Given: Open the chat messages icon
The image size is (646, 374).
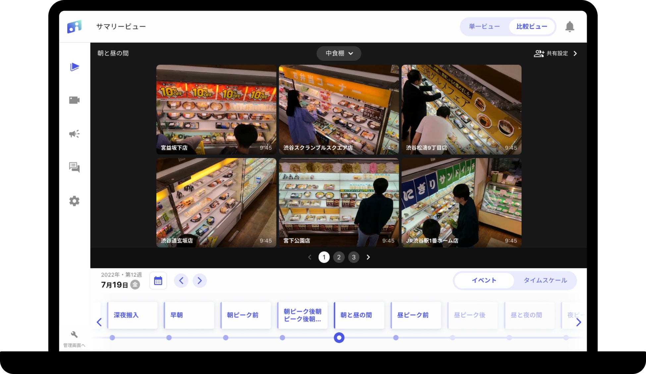Looking at the screenshot, I should coord(74,167).
